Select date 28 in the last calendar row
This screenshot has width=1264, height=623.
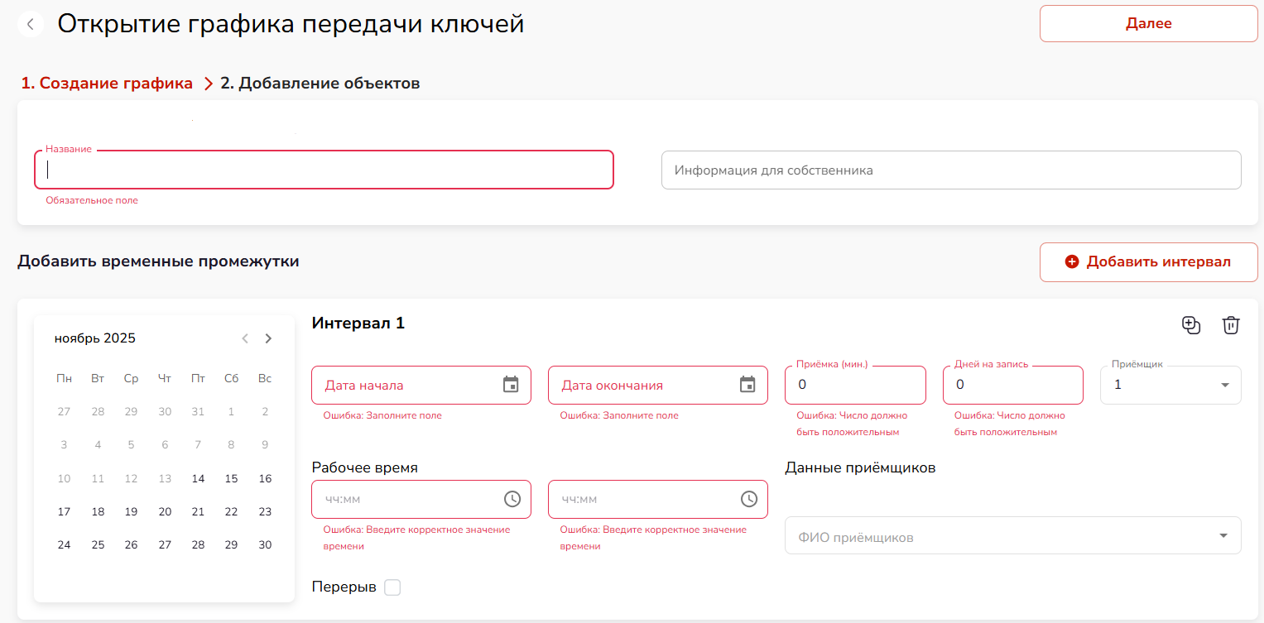198,544
